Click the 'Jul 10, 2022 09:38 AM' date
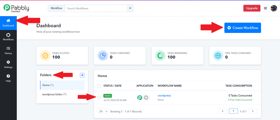The image size is (280, 120). 115,100
